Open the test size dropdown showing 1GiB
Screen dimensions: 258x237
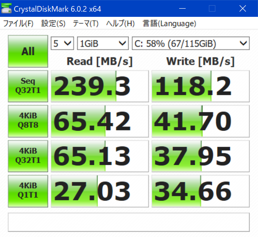click(x=103, y=43)
